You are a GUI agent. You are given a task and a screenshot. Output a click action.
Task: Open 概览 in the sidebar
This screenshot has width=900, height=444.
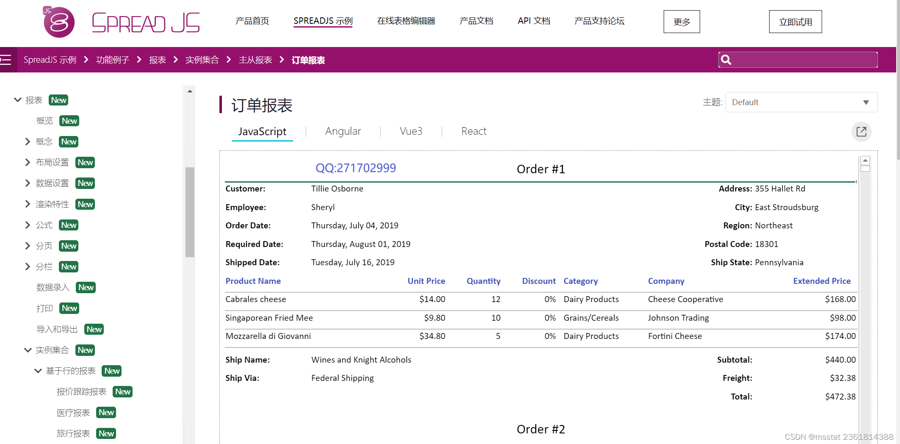(x=45, y=121)
